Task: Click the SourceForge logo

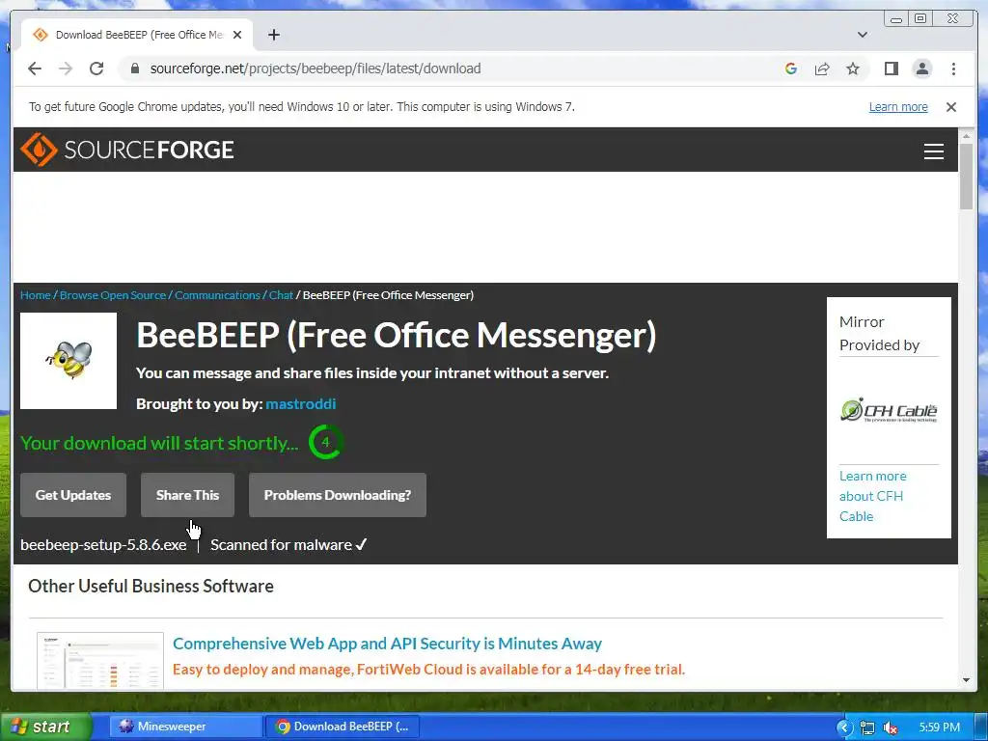Action: [x=127, y=150]
